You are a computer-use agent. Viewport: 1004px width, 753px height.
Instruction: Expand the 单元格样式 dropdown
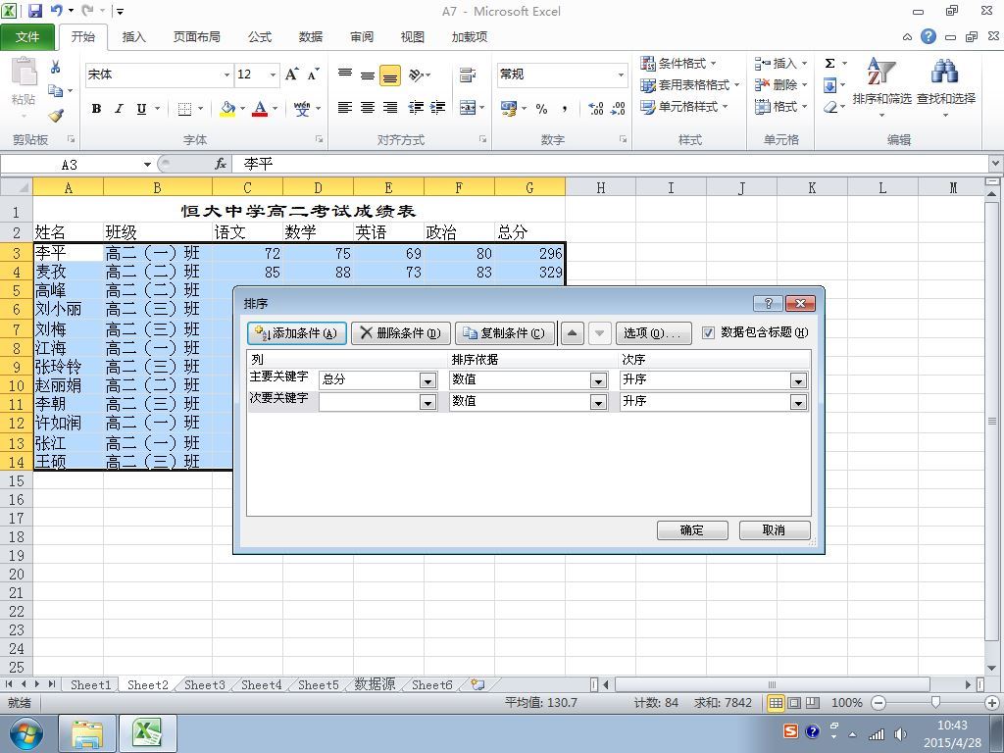[x=725, y=107]
